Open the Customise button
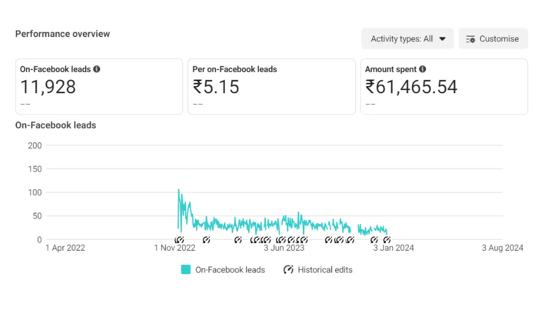Image resolution: width=545 pixels, height=327 pixels. [493, 39]
